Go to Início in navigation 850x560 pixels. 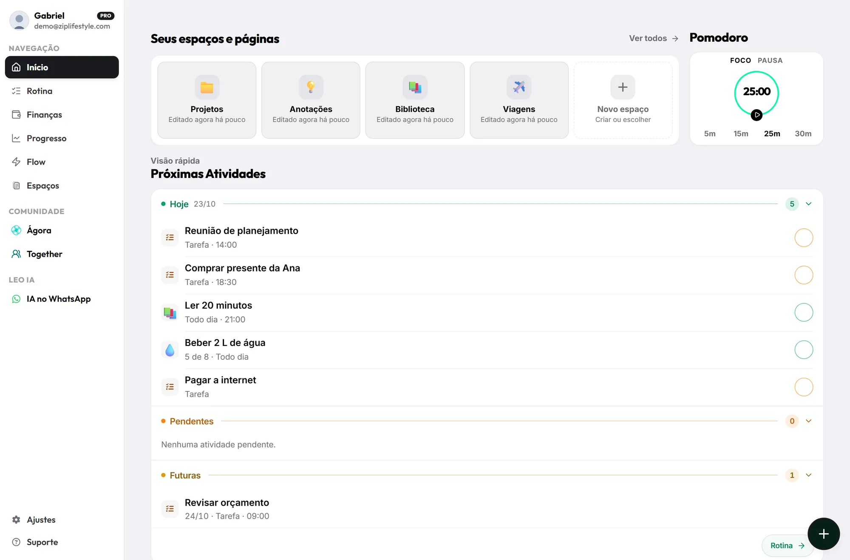click(x=62, y=67)
